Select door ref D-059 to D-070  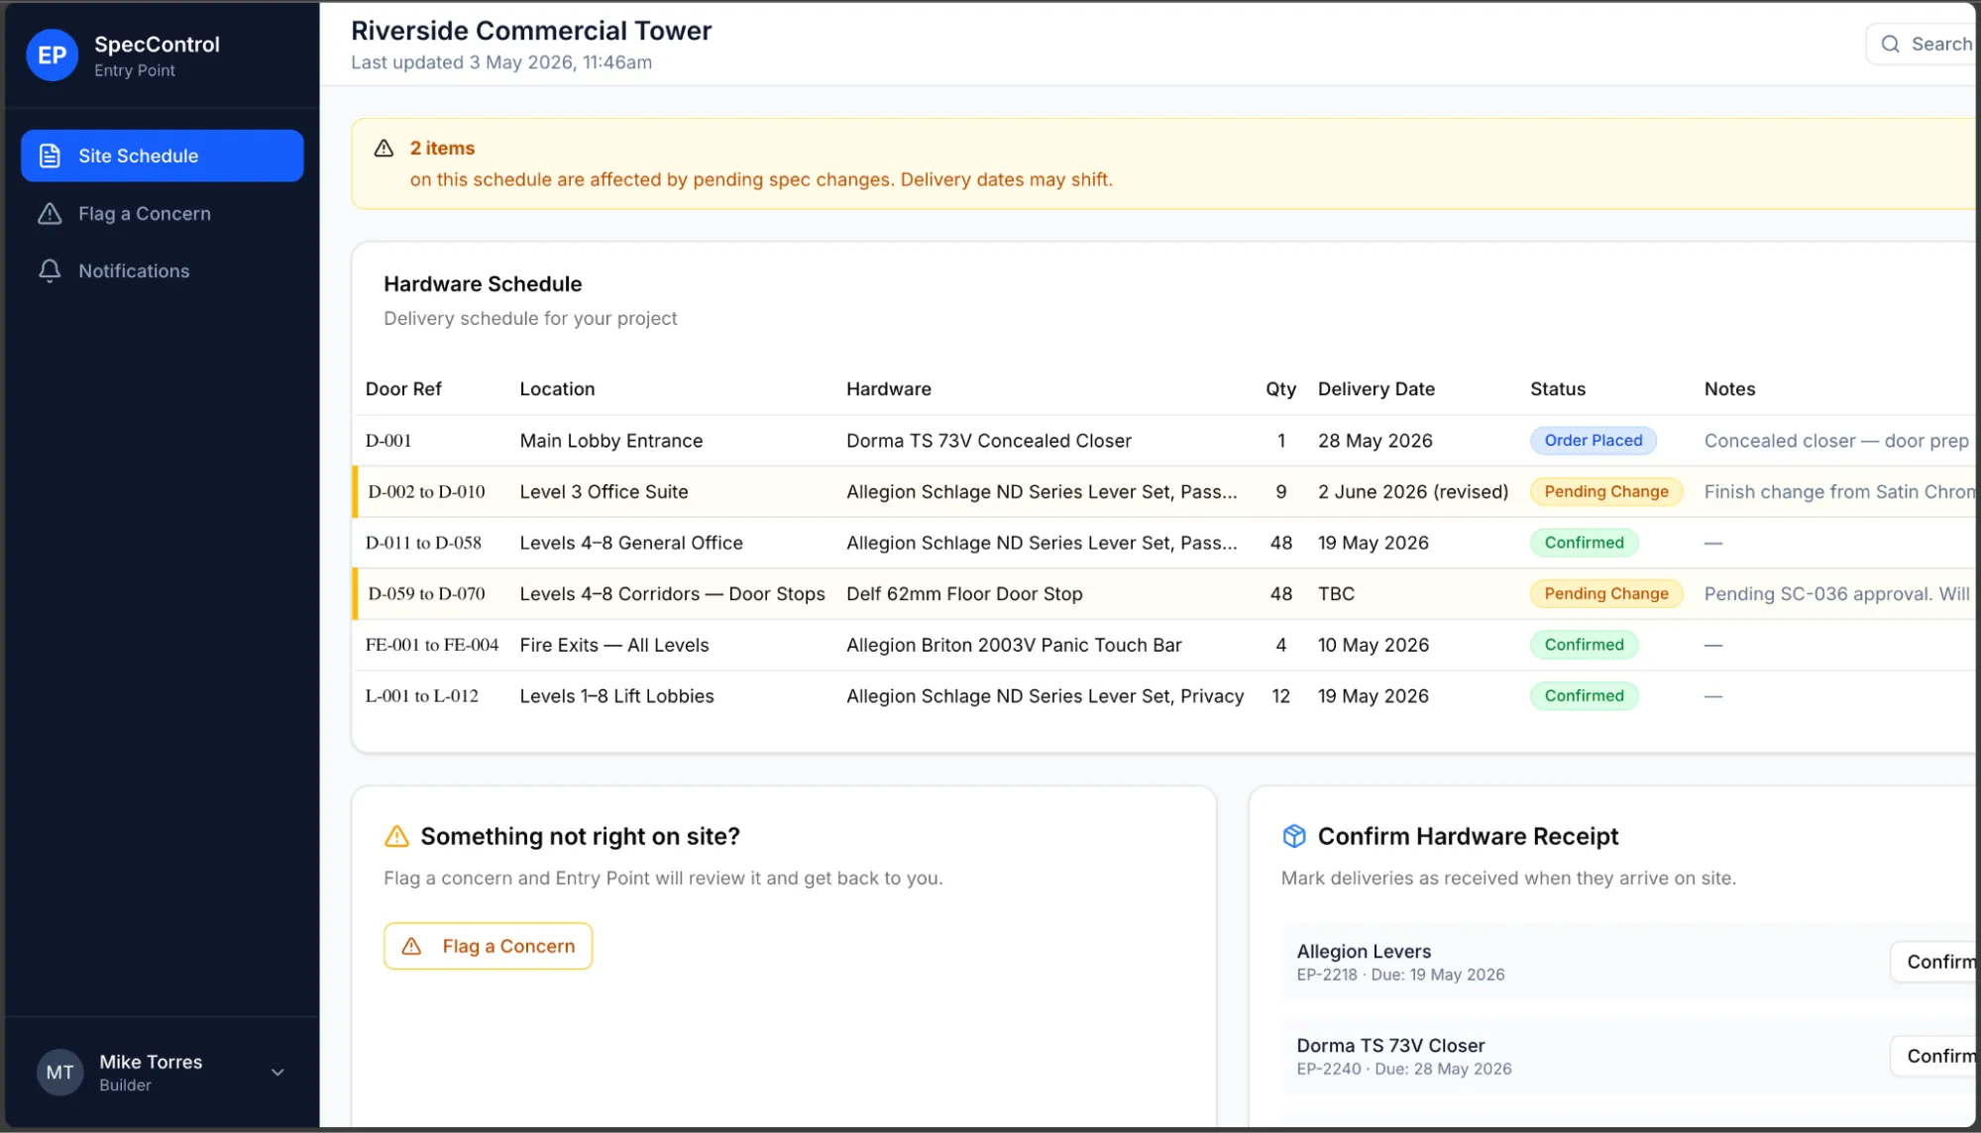pyautogui.click(x=426, y=593)
